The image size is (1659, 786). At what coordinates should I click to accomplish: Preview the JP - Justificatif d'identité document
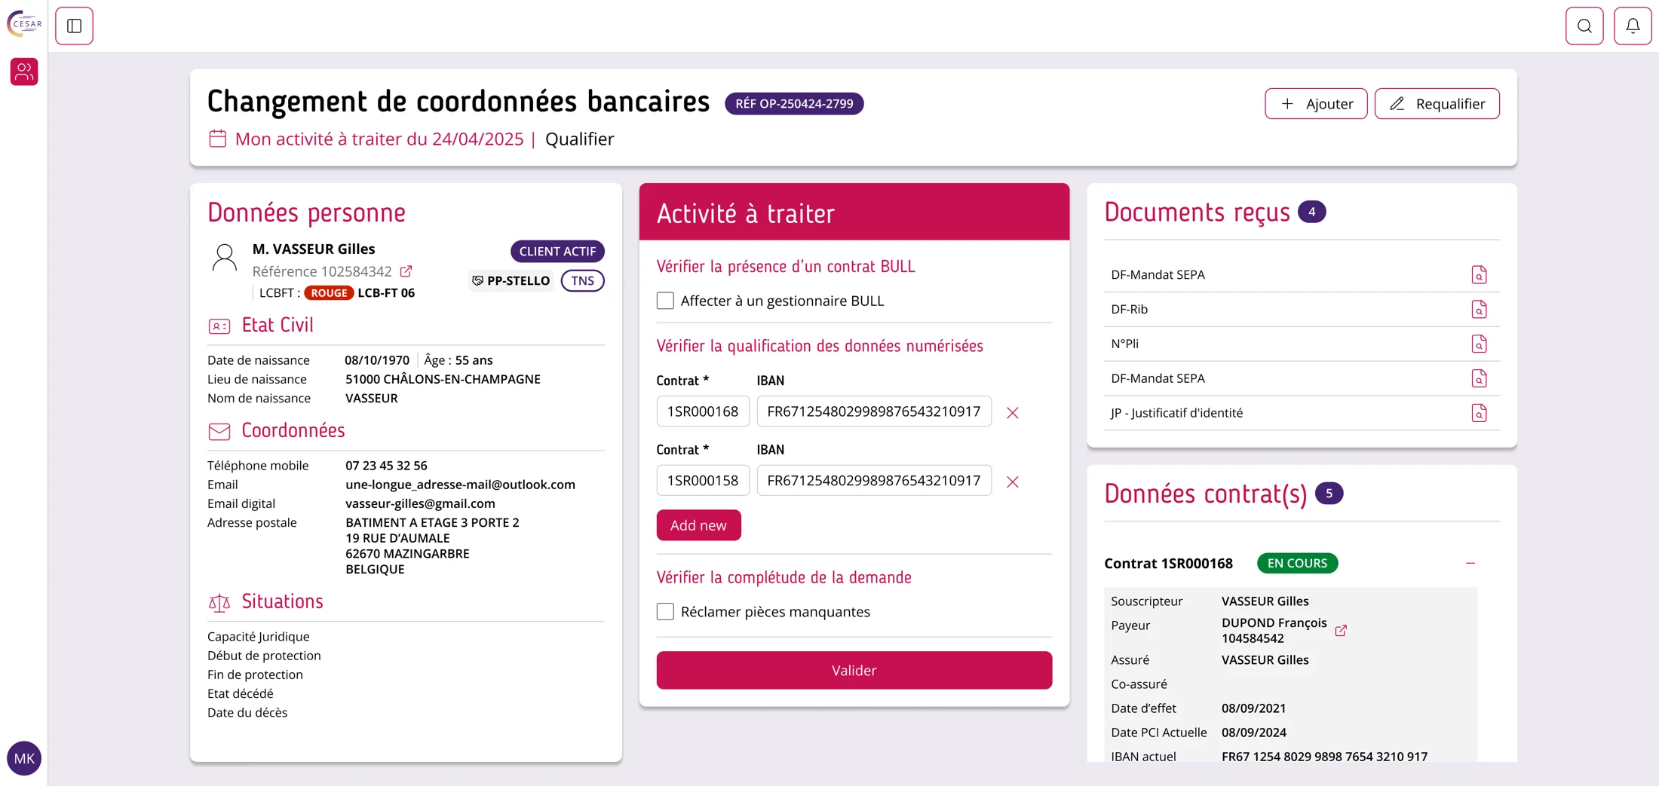coord(1479,413)
